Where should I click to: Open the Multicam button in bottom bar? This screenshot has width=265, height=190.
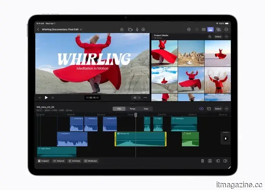point(91,161)
